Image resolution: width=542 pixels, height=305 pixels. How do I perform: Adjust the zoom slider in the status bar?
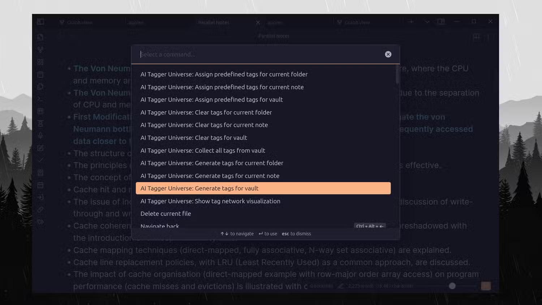pyautogui.click(x=452, y=286)
